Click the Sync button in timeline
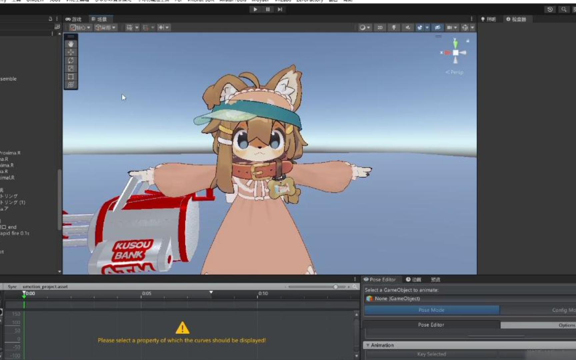Viewport: 576px width, 360px height. coord(12,287)
